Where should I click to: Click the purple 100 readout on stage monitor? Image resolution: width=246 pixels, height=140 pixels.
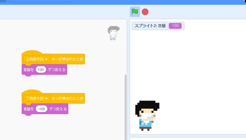(x=175, y=26)
